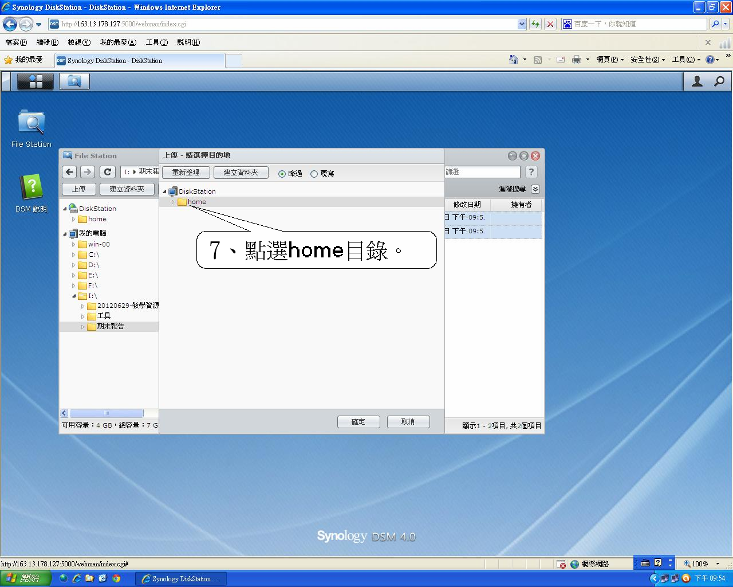Sort by the 修改日期 column header
This screenshot has height=587, width=733.
(x=467, y=205)
